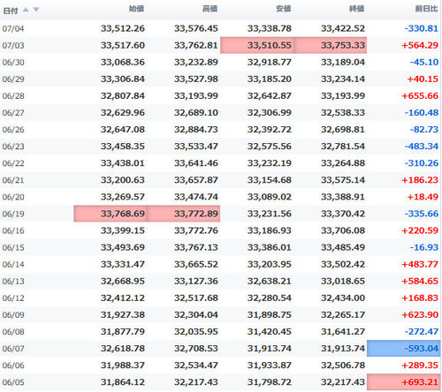Image resolution: width=442 pixels, height=392 pixels.
Task: Click the 始値 column header
Action: coord(136,9)
